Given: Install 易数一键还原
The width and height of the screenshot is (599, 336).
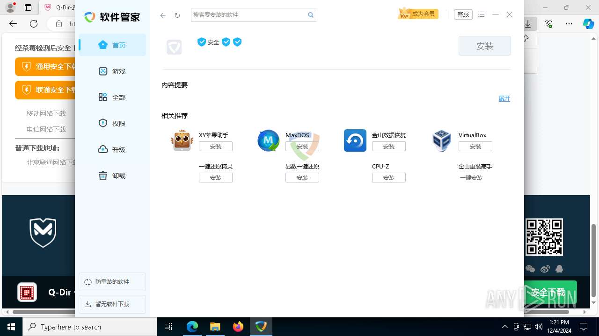Looking at the screenshot, I should pyautogui.click(x=302, y=178).
